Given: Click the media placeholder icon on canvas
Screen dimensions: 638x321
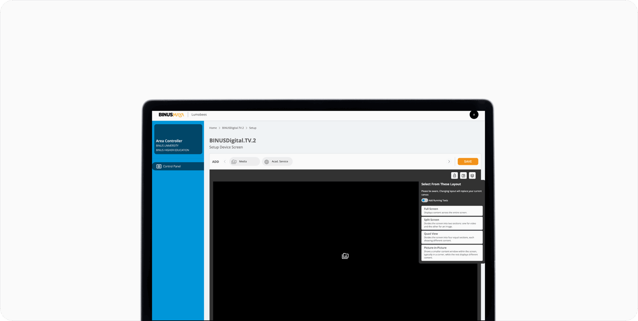Looking at the screenshot, I should 345,256.
